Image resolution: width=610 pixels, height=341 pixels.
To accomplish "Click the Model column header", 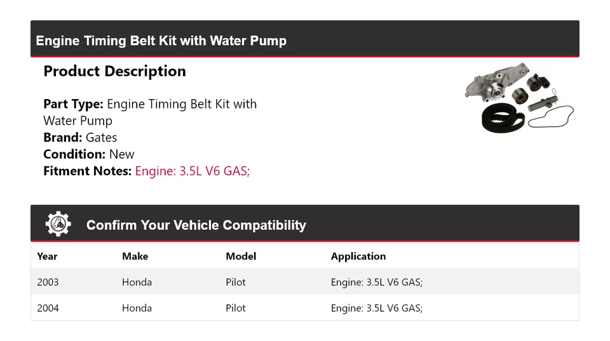I will 241,257.
